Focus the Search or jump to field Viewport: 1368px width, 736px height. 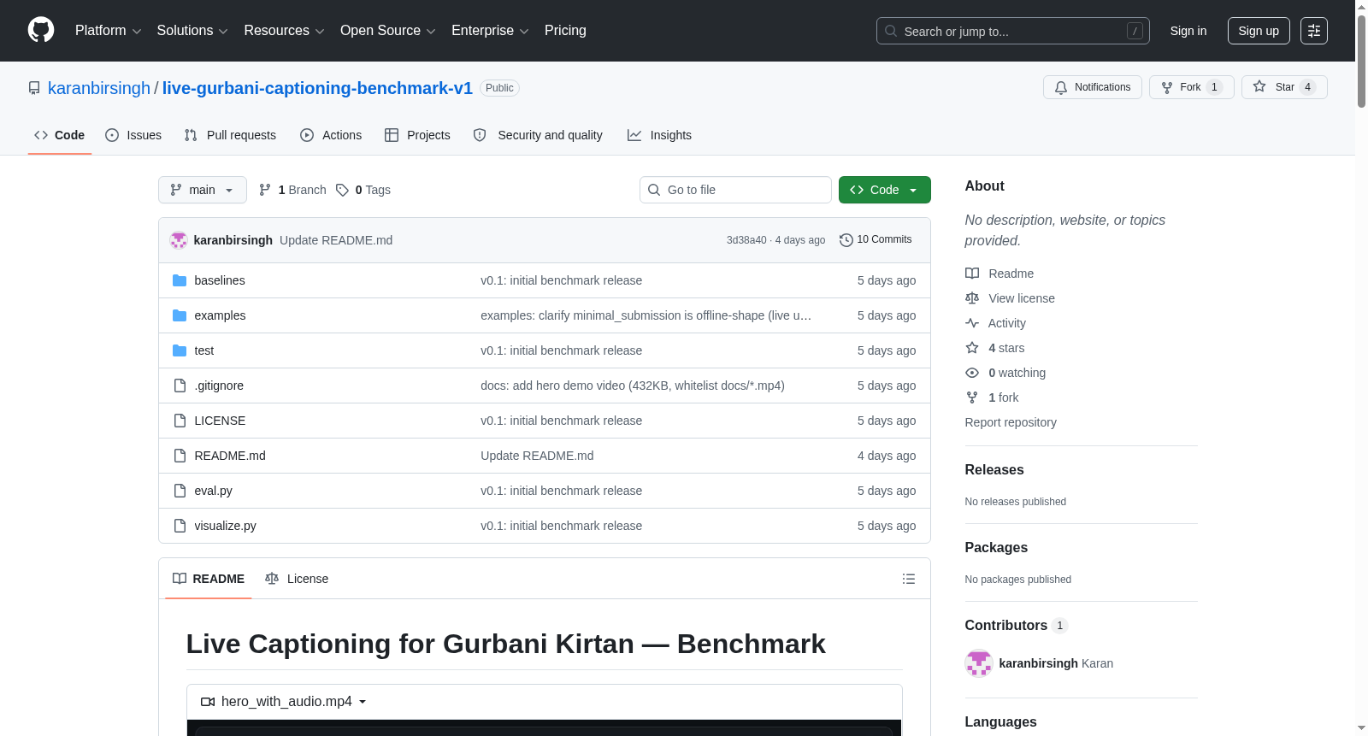point(1012,31)
